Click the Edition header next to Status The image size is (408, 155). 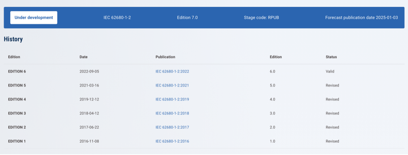[x=275, y=57]
